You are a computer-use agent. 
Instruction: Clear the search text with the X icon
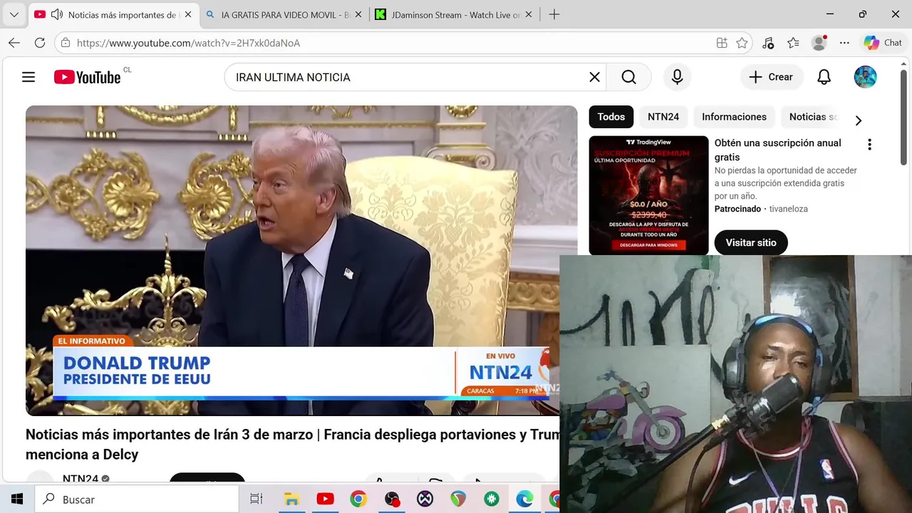tap(594, 77)
